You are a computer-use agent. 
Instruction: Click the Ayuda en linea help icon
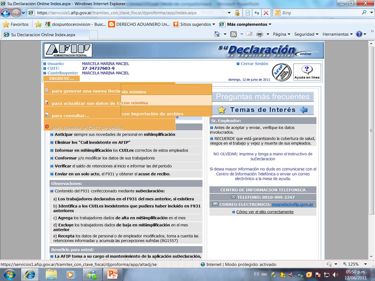[307, 72]
